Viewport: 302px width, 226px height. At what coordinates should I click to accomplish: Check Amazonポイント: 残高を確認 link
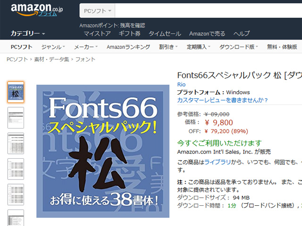[112, 25]
